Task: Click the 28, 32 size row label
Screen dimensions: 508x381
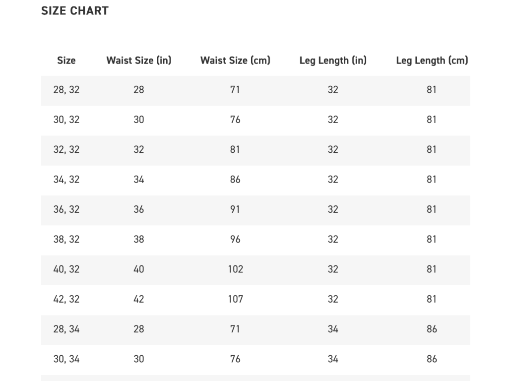Action: 66,90
